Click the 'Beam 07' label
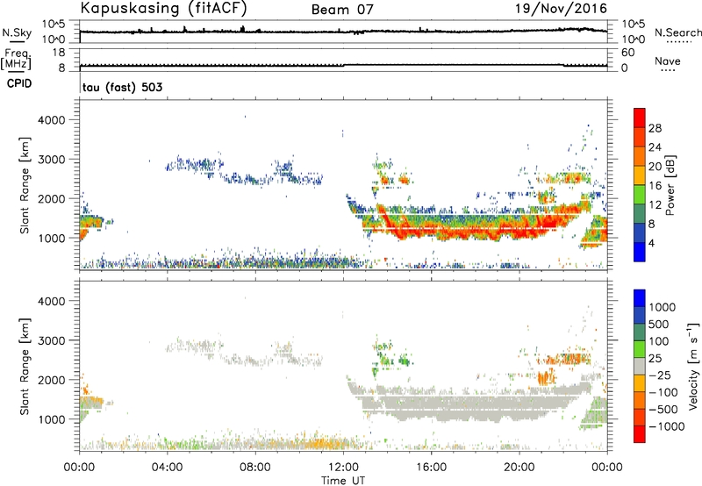 coord(342,10)
